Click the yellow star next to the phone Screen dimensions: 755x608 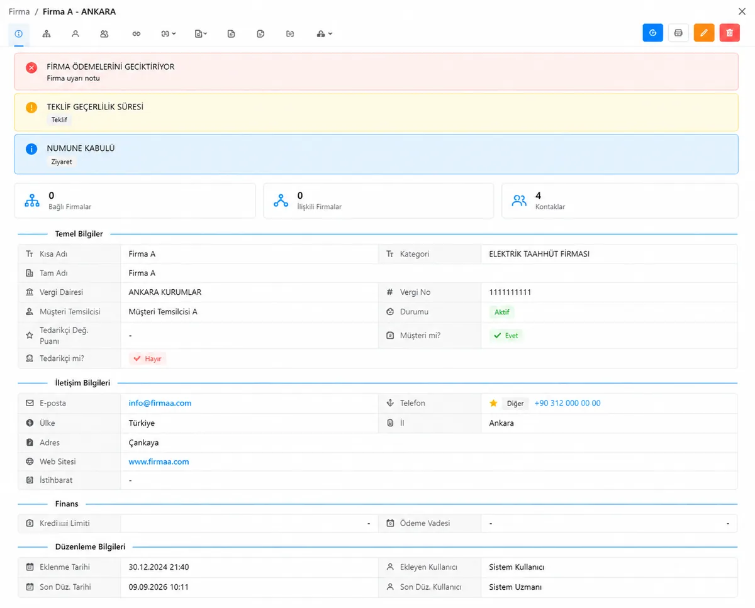(x=493, y=403)
